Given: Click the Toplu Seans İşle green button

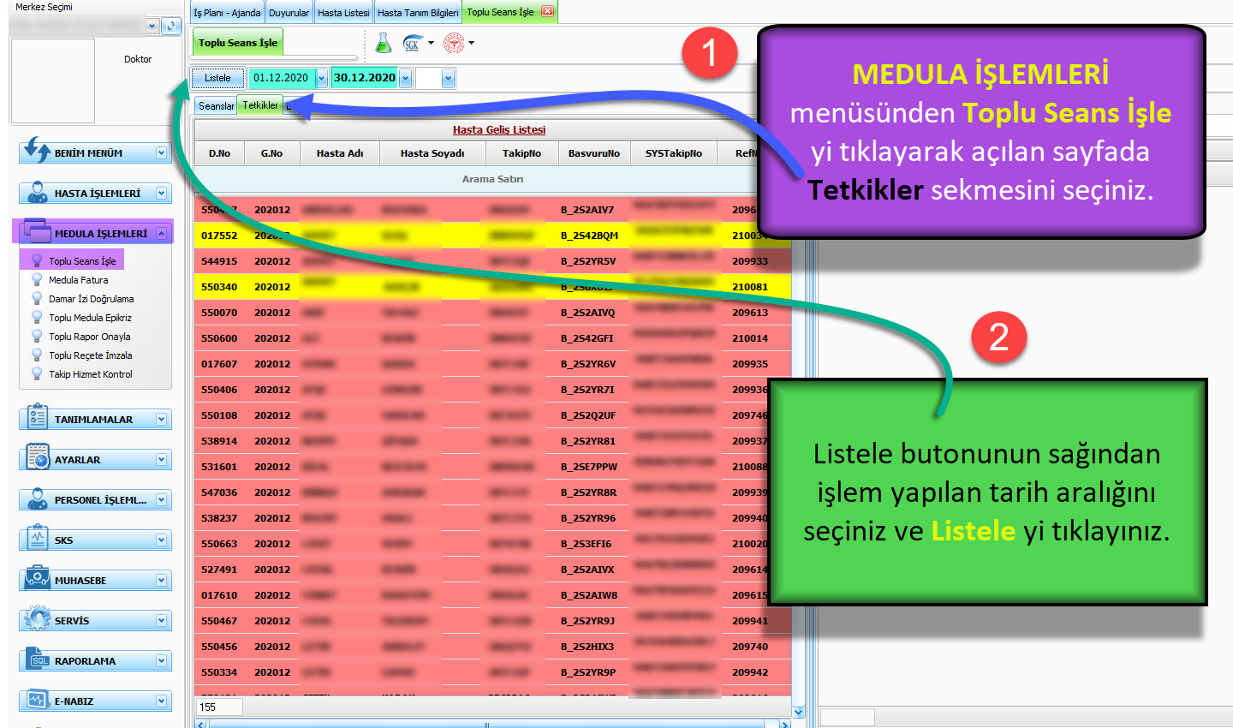Looking at the screenshot, I should 238,43.
